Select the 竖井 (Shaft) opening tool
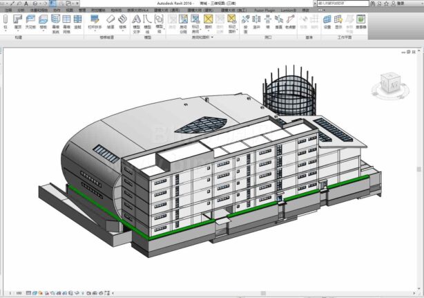Viewport: 424px width, 298px height. tap(256, 22)
